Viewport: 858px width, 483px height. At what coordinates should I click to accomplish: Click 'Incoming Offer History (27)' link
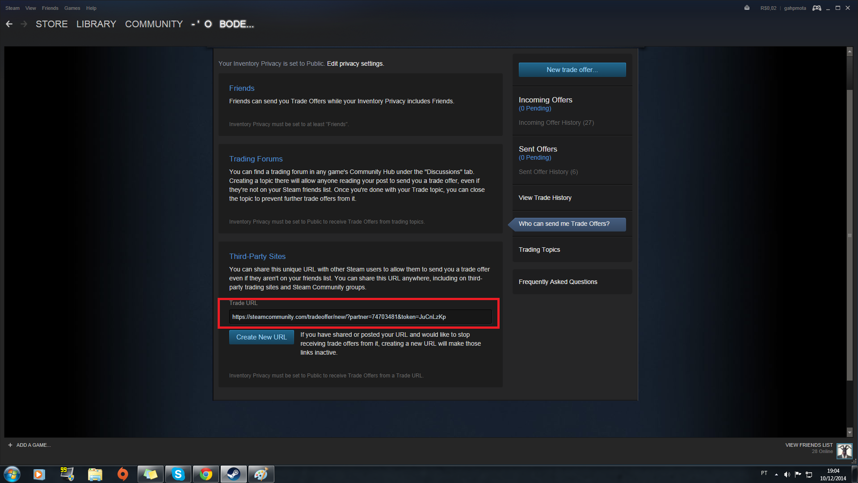tap(556, 122)
